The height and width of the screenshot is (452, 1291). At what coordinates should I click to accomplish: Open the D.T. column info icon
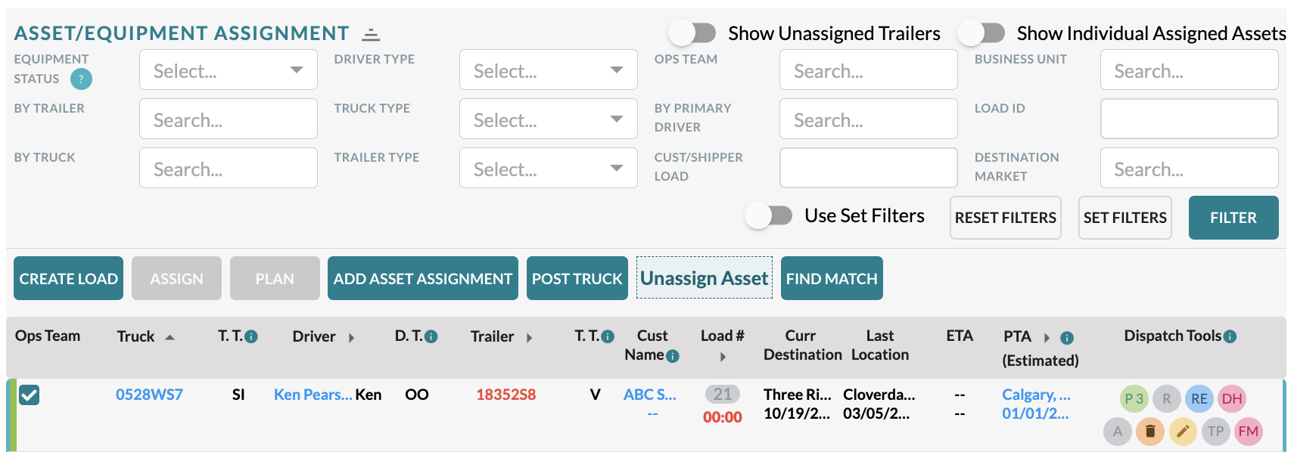pyautogui.click(x=431, y=337)
